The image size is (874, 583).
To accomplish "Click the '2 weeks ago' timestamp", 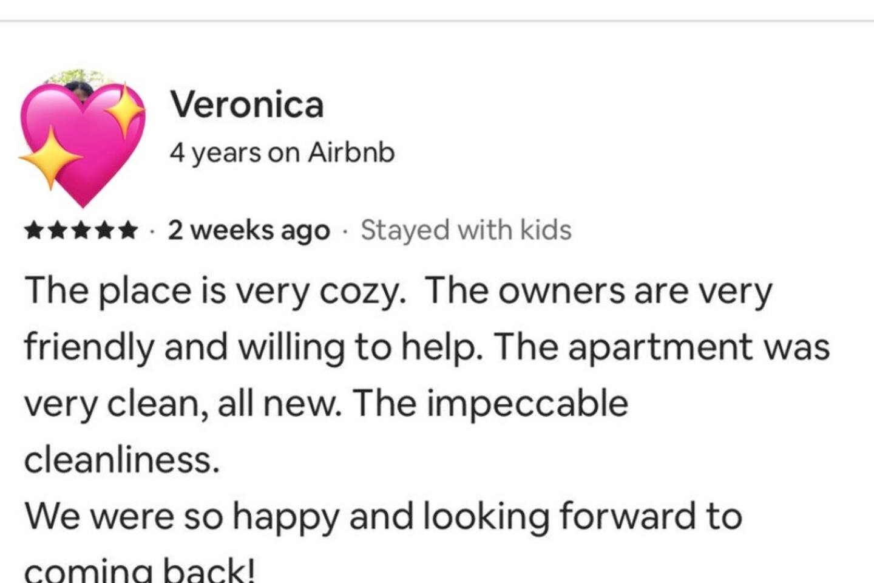I will click(249, 231).
